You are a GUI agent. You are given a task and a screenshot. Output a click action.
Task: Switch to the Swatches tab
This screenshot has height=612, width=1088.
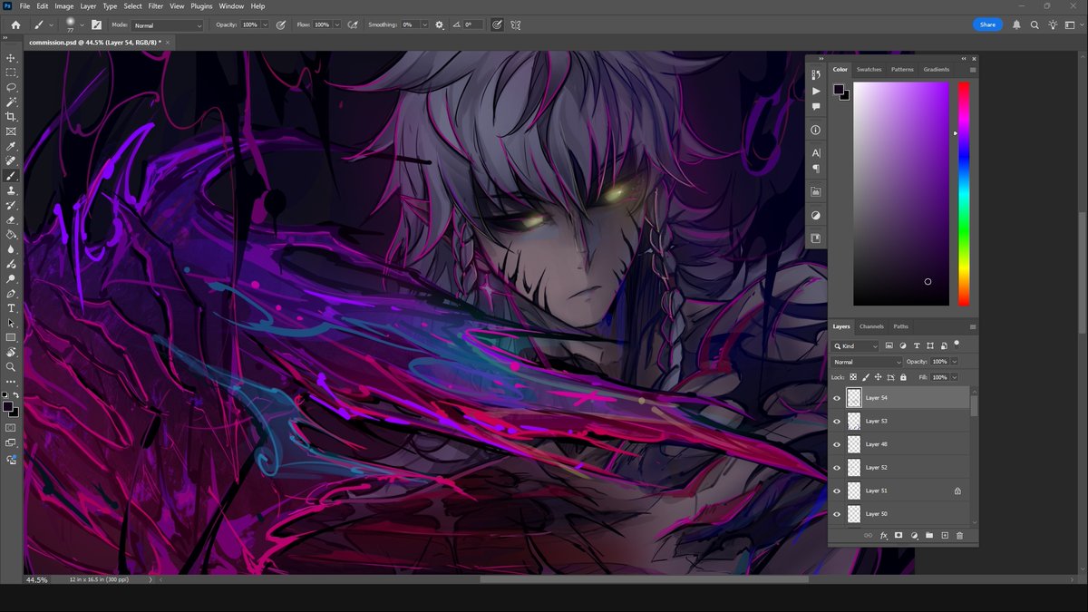click(869, 69)
